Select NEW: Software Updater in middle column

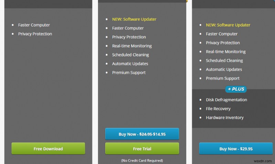pos(134,19)
